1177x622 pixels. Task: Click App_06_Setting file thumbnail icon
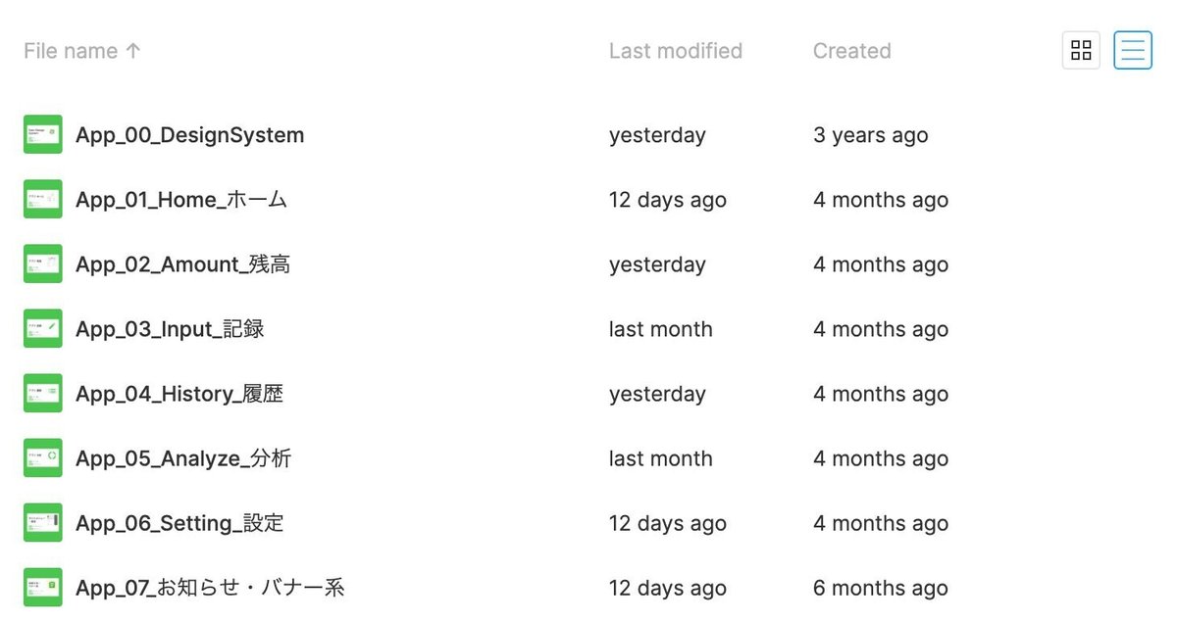pyautogui.click(x=43, y=523)
